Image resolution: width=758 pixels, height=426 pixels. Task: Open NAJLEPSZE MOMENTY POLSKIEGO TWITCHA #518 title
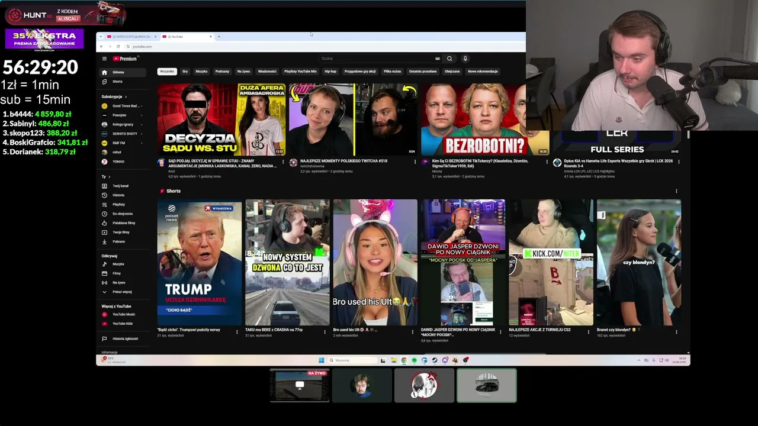343,161
